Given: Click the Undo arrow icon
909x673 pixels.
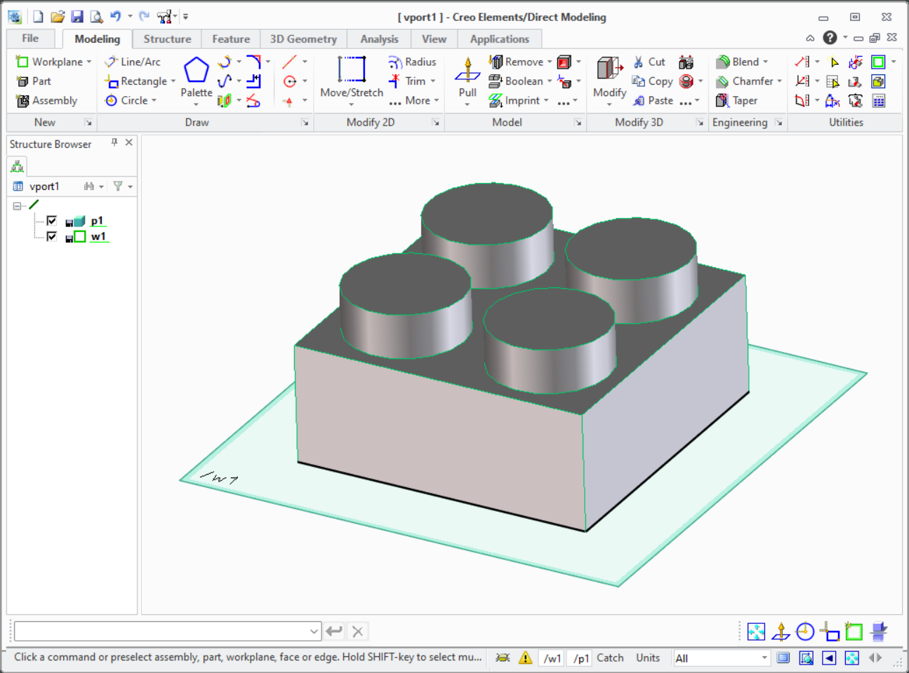Looking at the screenshot, I should (116, 16).
